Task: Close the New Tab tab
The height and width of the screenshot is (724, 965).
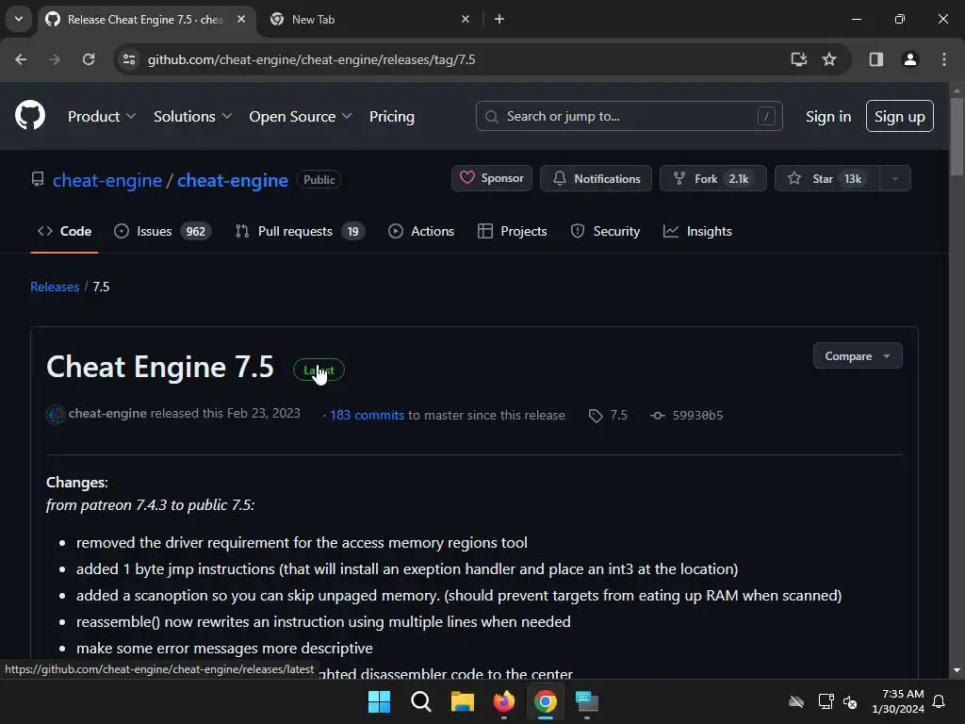Action: pos(466,19)
